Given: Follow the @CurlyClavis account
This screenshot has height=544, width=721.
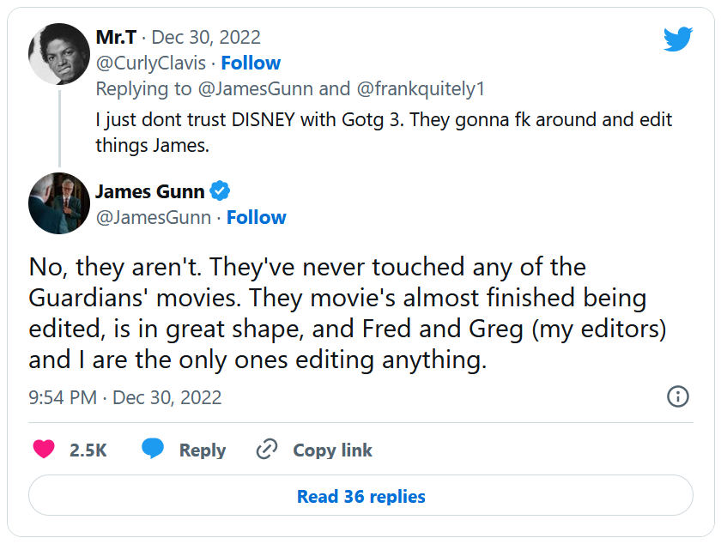Looking at the screenshot, I should pos(251,63).
